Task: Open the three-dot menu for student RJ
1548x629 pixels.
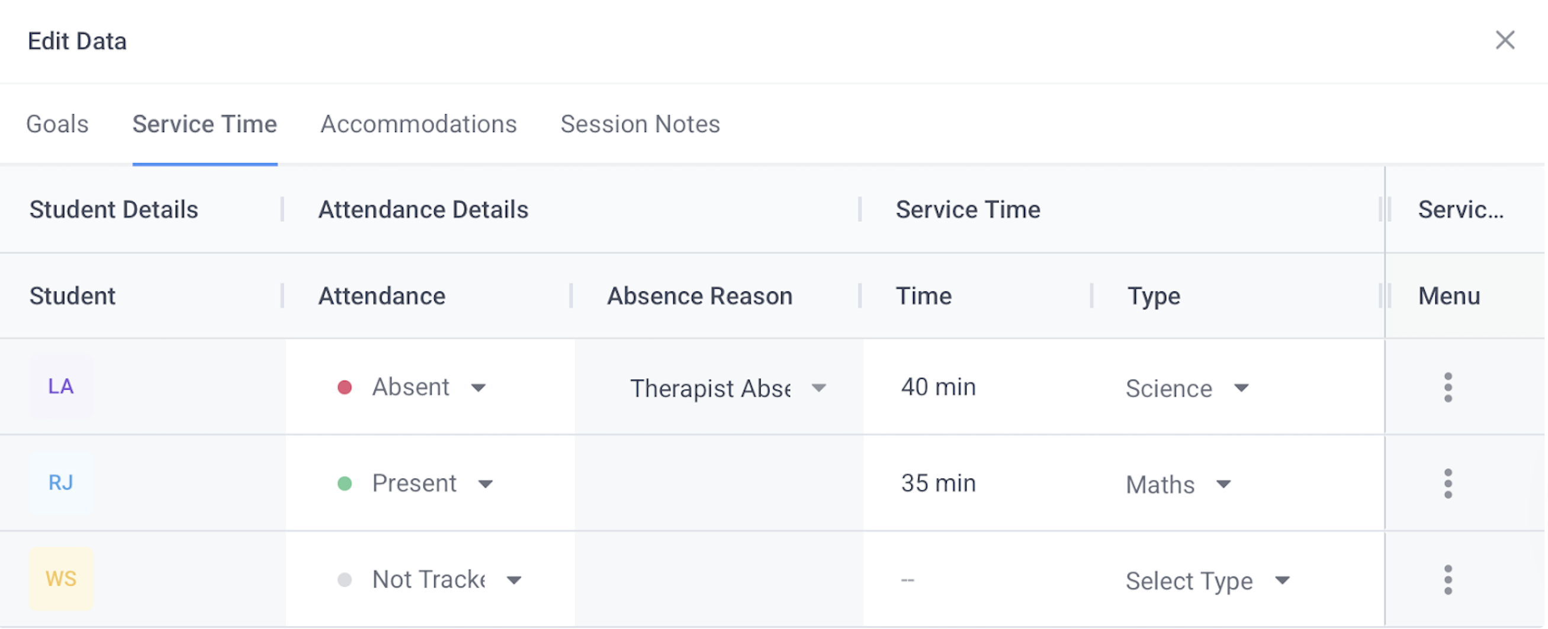Action: click(1448, 484)
